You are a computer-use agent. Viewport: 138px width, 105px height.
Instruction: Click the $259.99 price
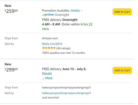tap(11, 11)
